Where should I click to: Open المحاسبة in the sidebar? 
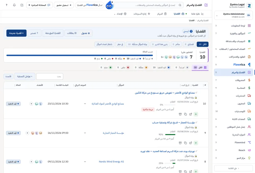click(x=233, y=88)
